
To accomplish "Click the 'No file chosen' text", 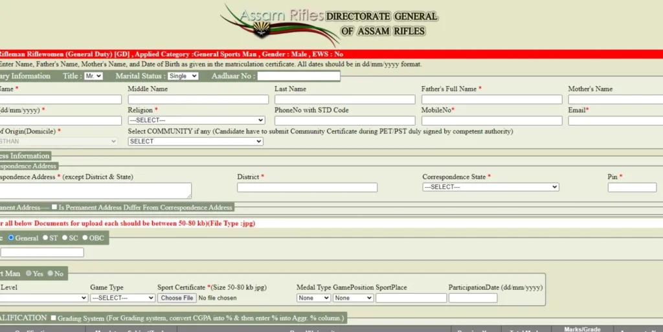I will (x=218, y=298).
